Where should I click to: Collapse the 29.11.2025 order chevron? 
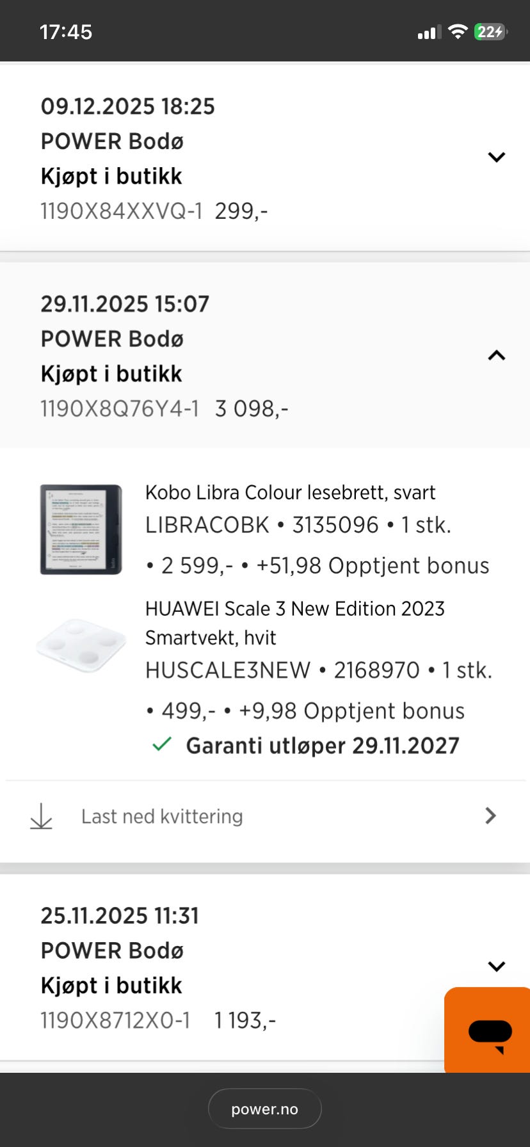[497, 355]
